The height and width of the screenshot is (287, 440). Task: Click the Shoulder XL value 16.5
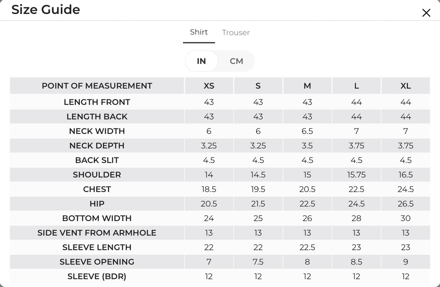point(406,175)
